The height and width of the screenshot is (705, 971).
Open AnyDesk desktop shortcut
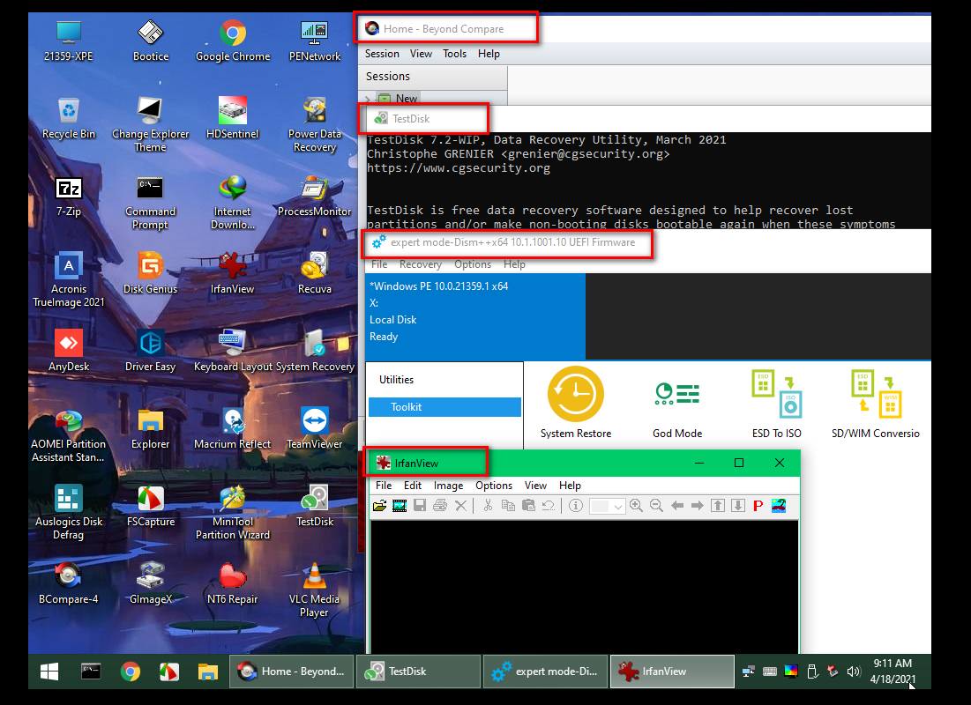[x=69, y=351]
